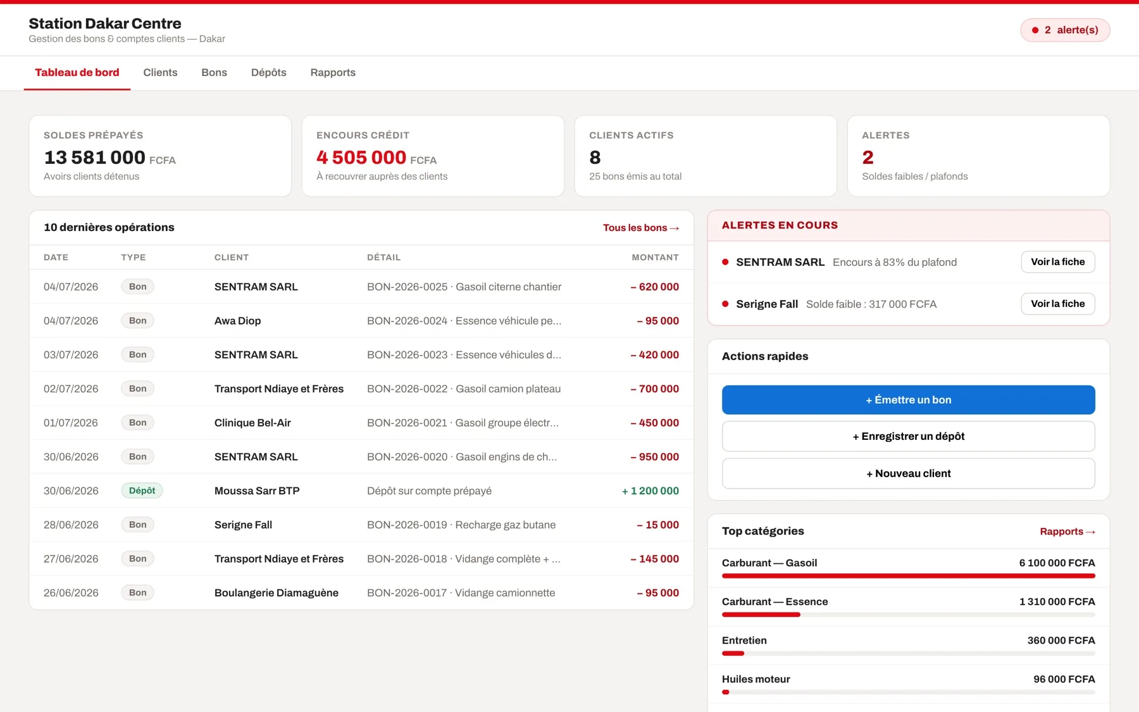Click the 2 alerte(s) badge
This screenshot has height=712, width=1139.
[x=1065, y=30]
